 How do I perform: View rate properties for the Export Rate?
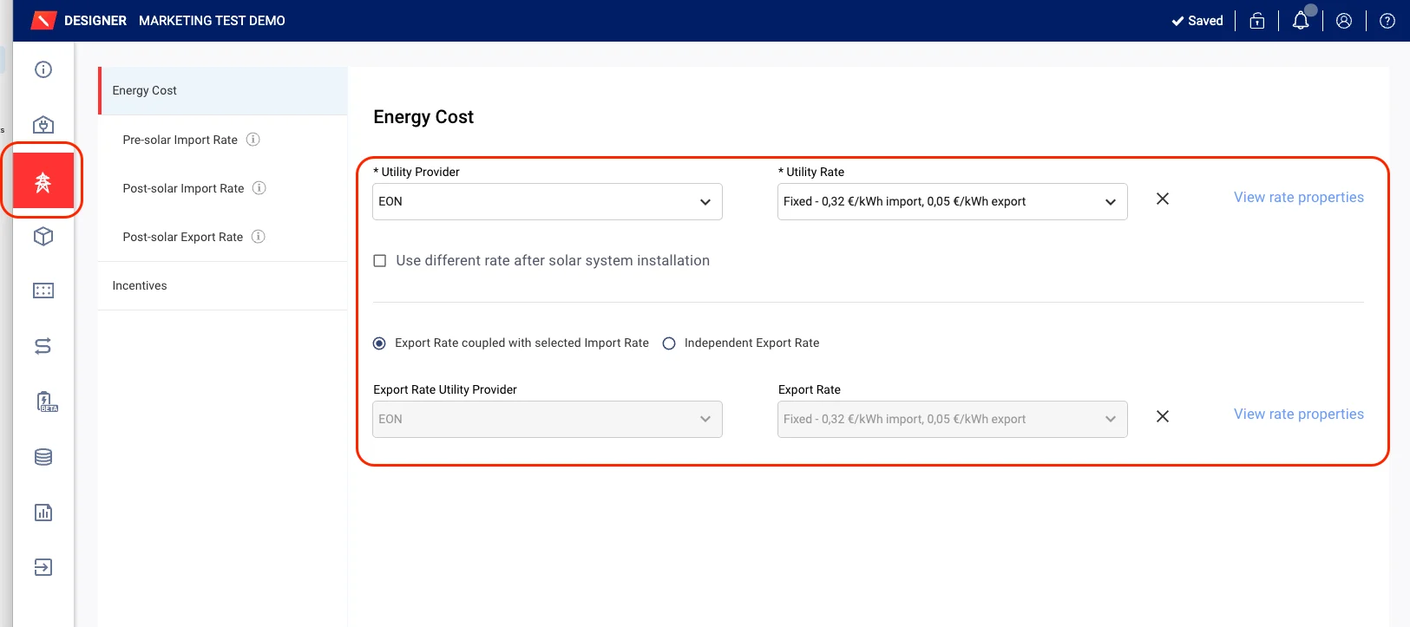coord(1299,415)
